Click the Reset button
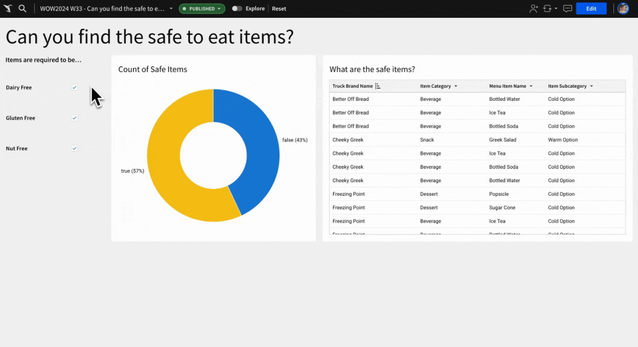The width and height of the screenshot is (638, 347). click(x=279, y=9)
